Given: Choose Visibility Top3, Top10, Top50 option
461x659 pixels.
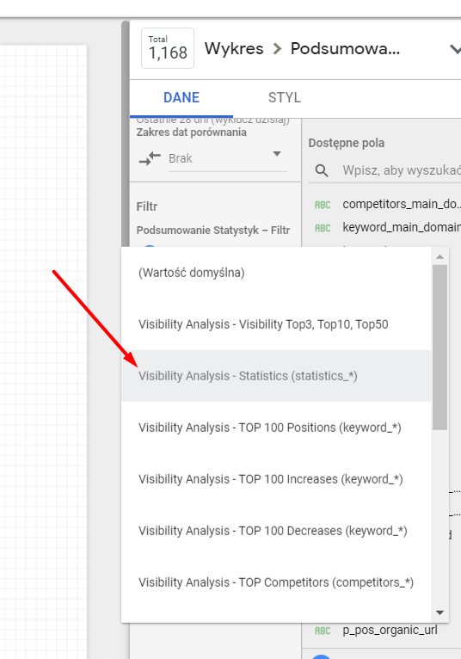Looking at the screenshot, I should pyautogui.click(x=276, y=324).
